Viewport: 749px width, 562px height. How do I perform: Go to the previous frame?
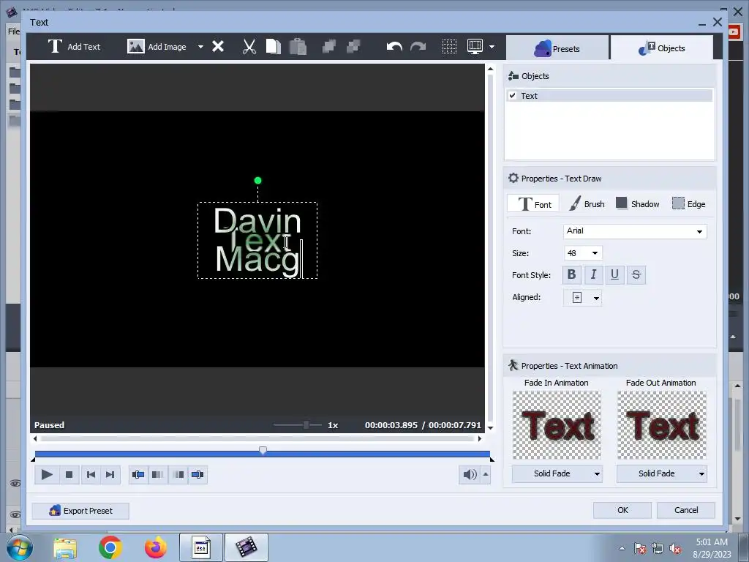(x=91, y=474)
